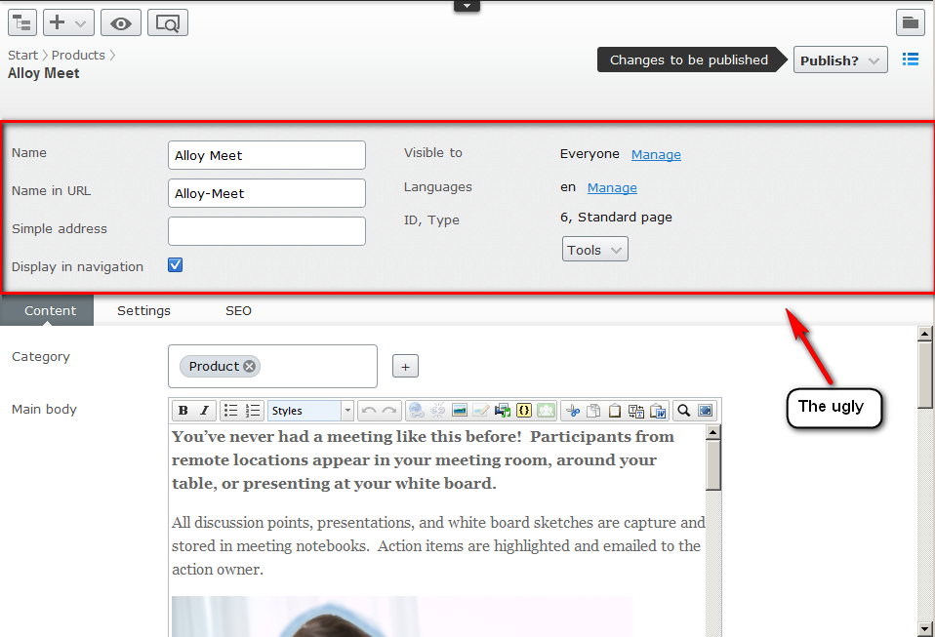Toggle the navigation tree pane icon

(21, 22)
